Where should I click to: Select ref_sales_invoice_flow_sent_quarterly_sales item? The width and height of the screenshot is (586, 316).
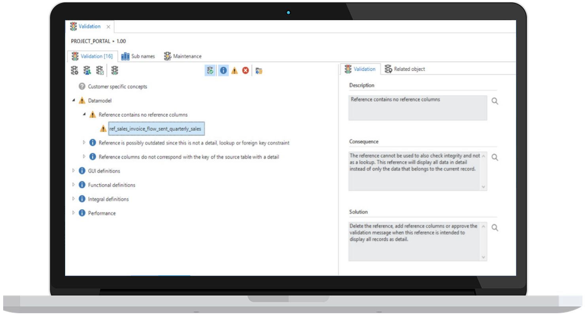[157, 129]
